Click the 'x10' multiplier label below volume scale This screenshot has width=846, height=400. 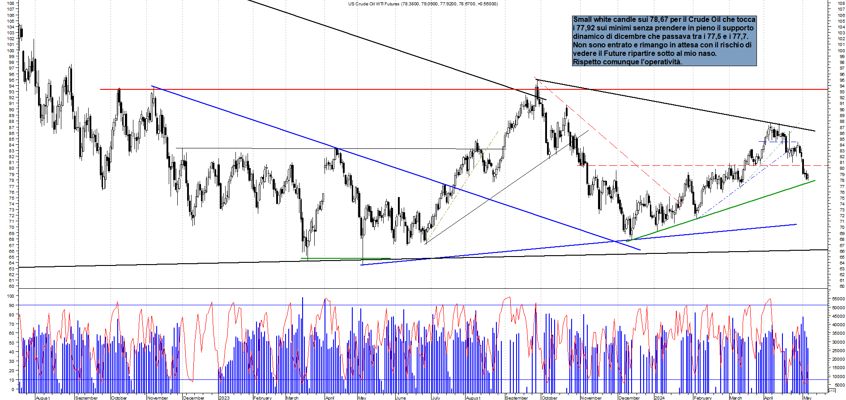[x=832, y=391]
